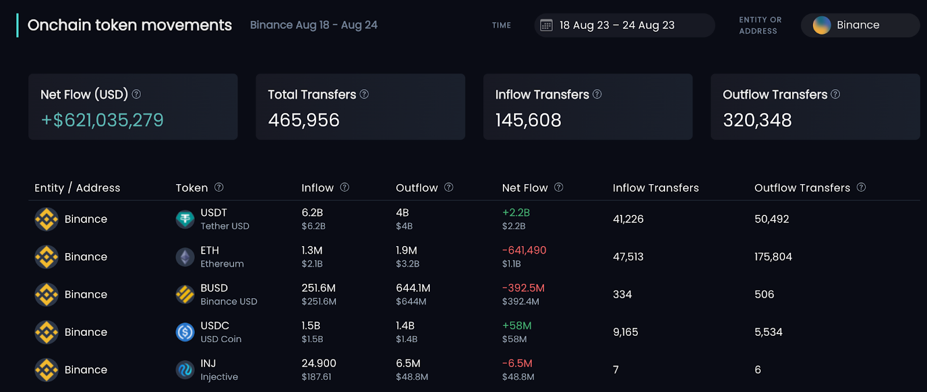This screenshot has width=927, height=392.
Task: Select the BUSD token name
Action: click(214, 288)
